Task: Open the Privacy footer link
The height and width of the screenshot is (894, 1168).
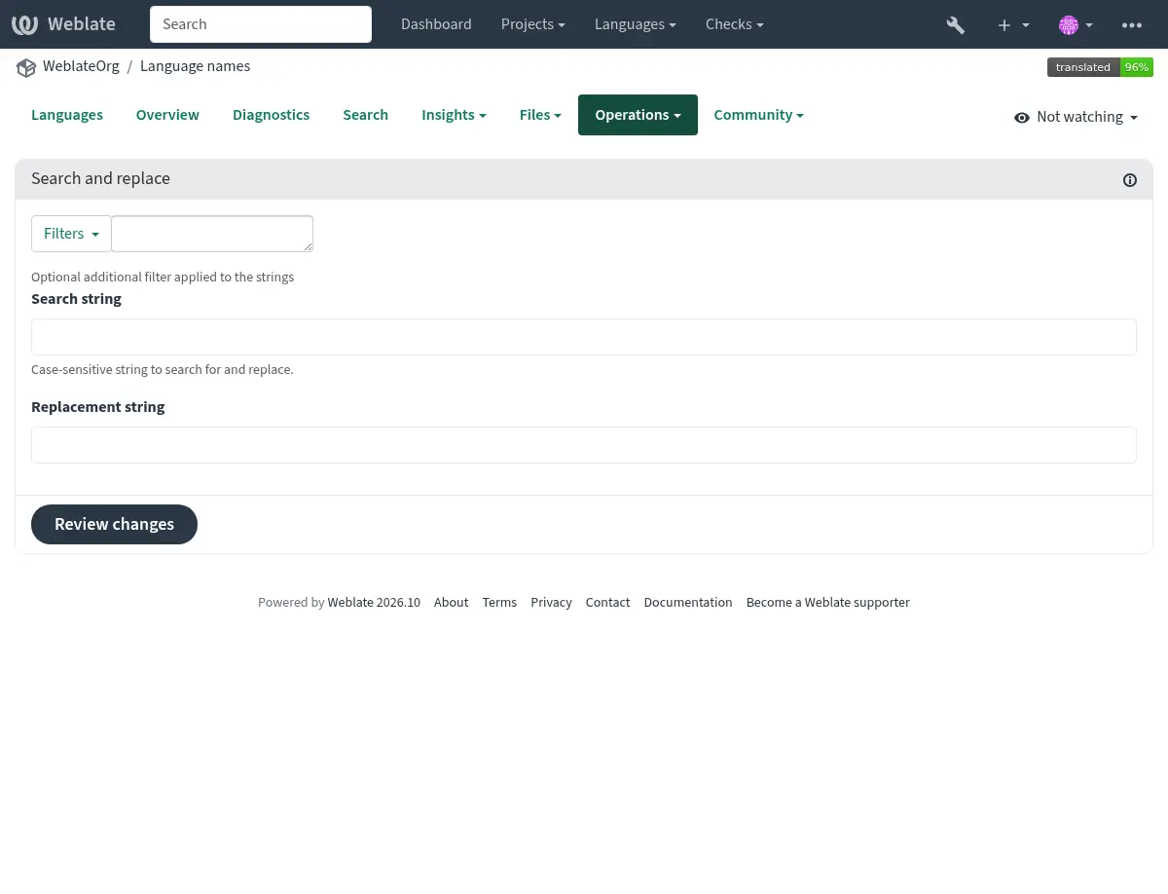Action: pos(551,603)
